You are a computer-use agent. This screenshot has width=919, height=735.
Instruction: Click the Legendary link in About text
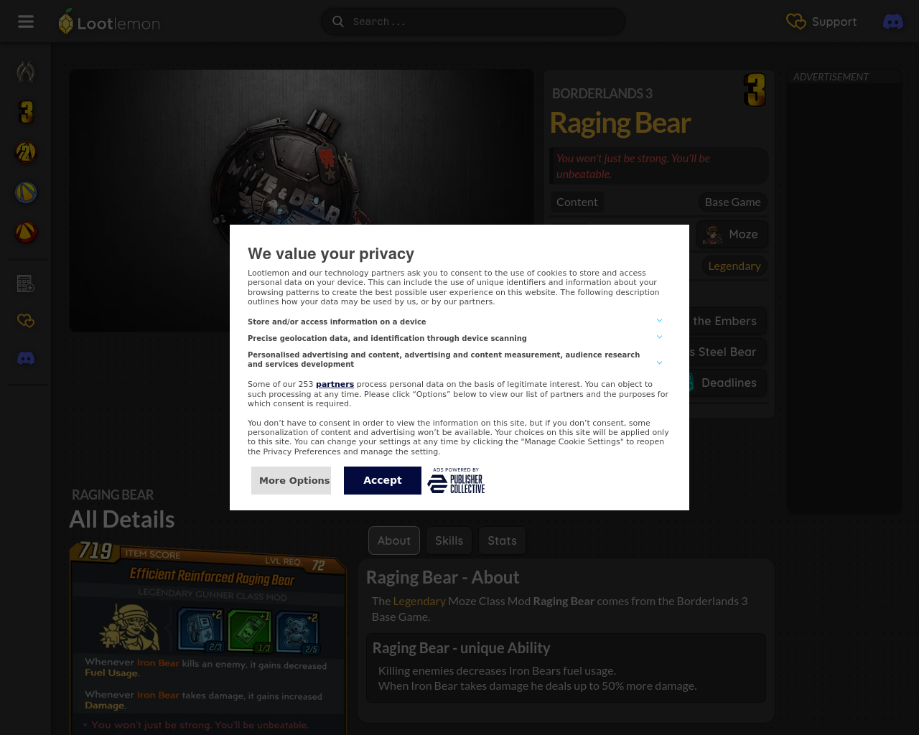point(419,601)
